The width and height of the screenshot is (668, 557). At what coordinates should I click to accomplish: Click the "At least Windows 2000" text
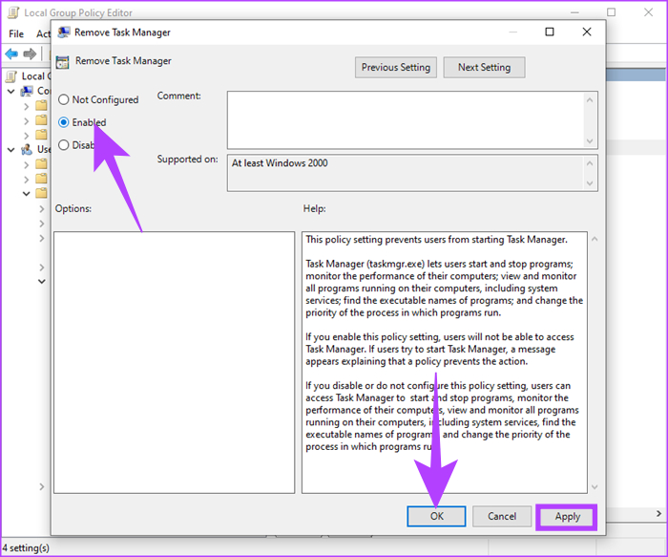280,163
